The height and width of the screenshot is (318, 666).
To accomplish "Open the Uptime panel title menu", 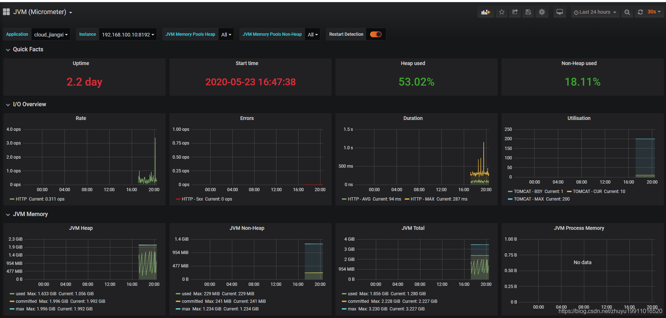I will 81,63.
